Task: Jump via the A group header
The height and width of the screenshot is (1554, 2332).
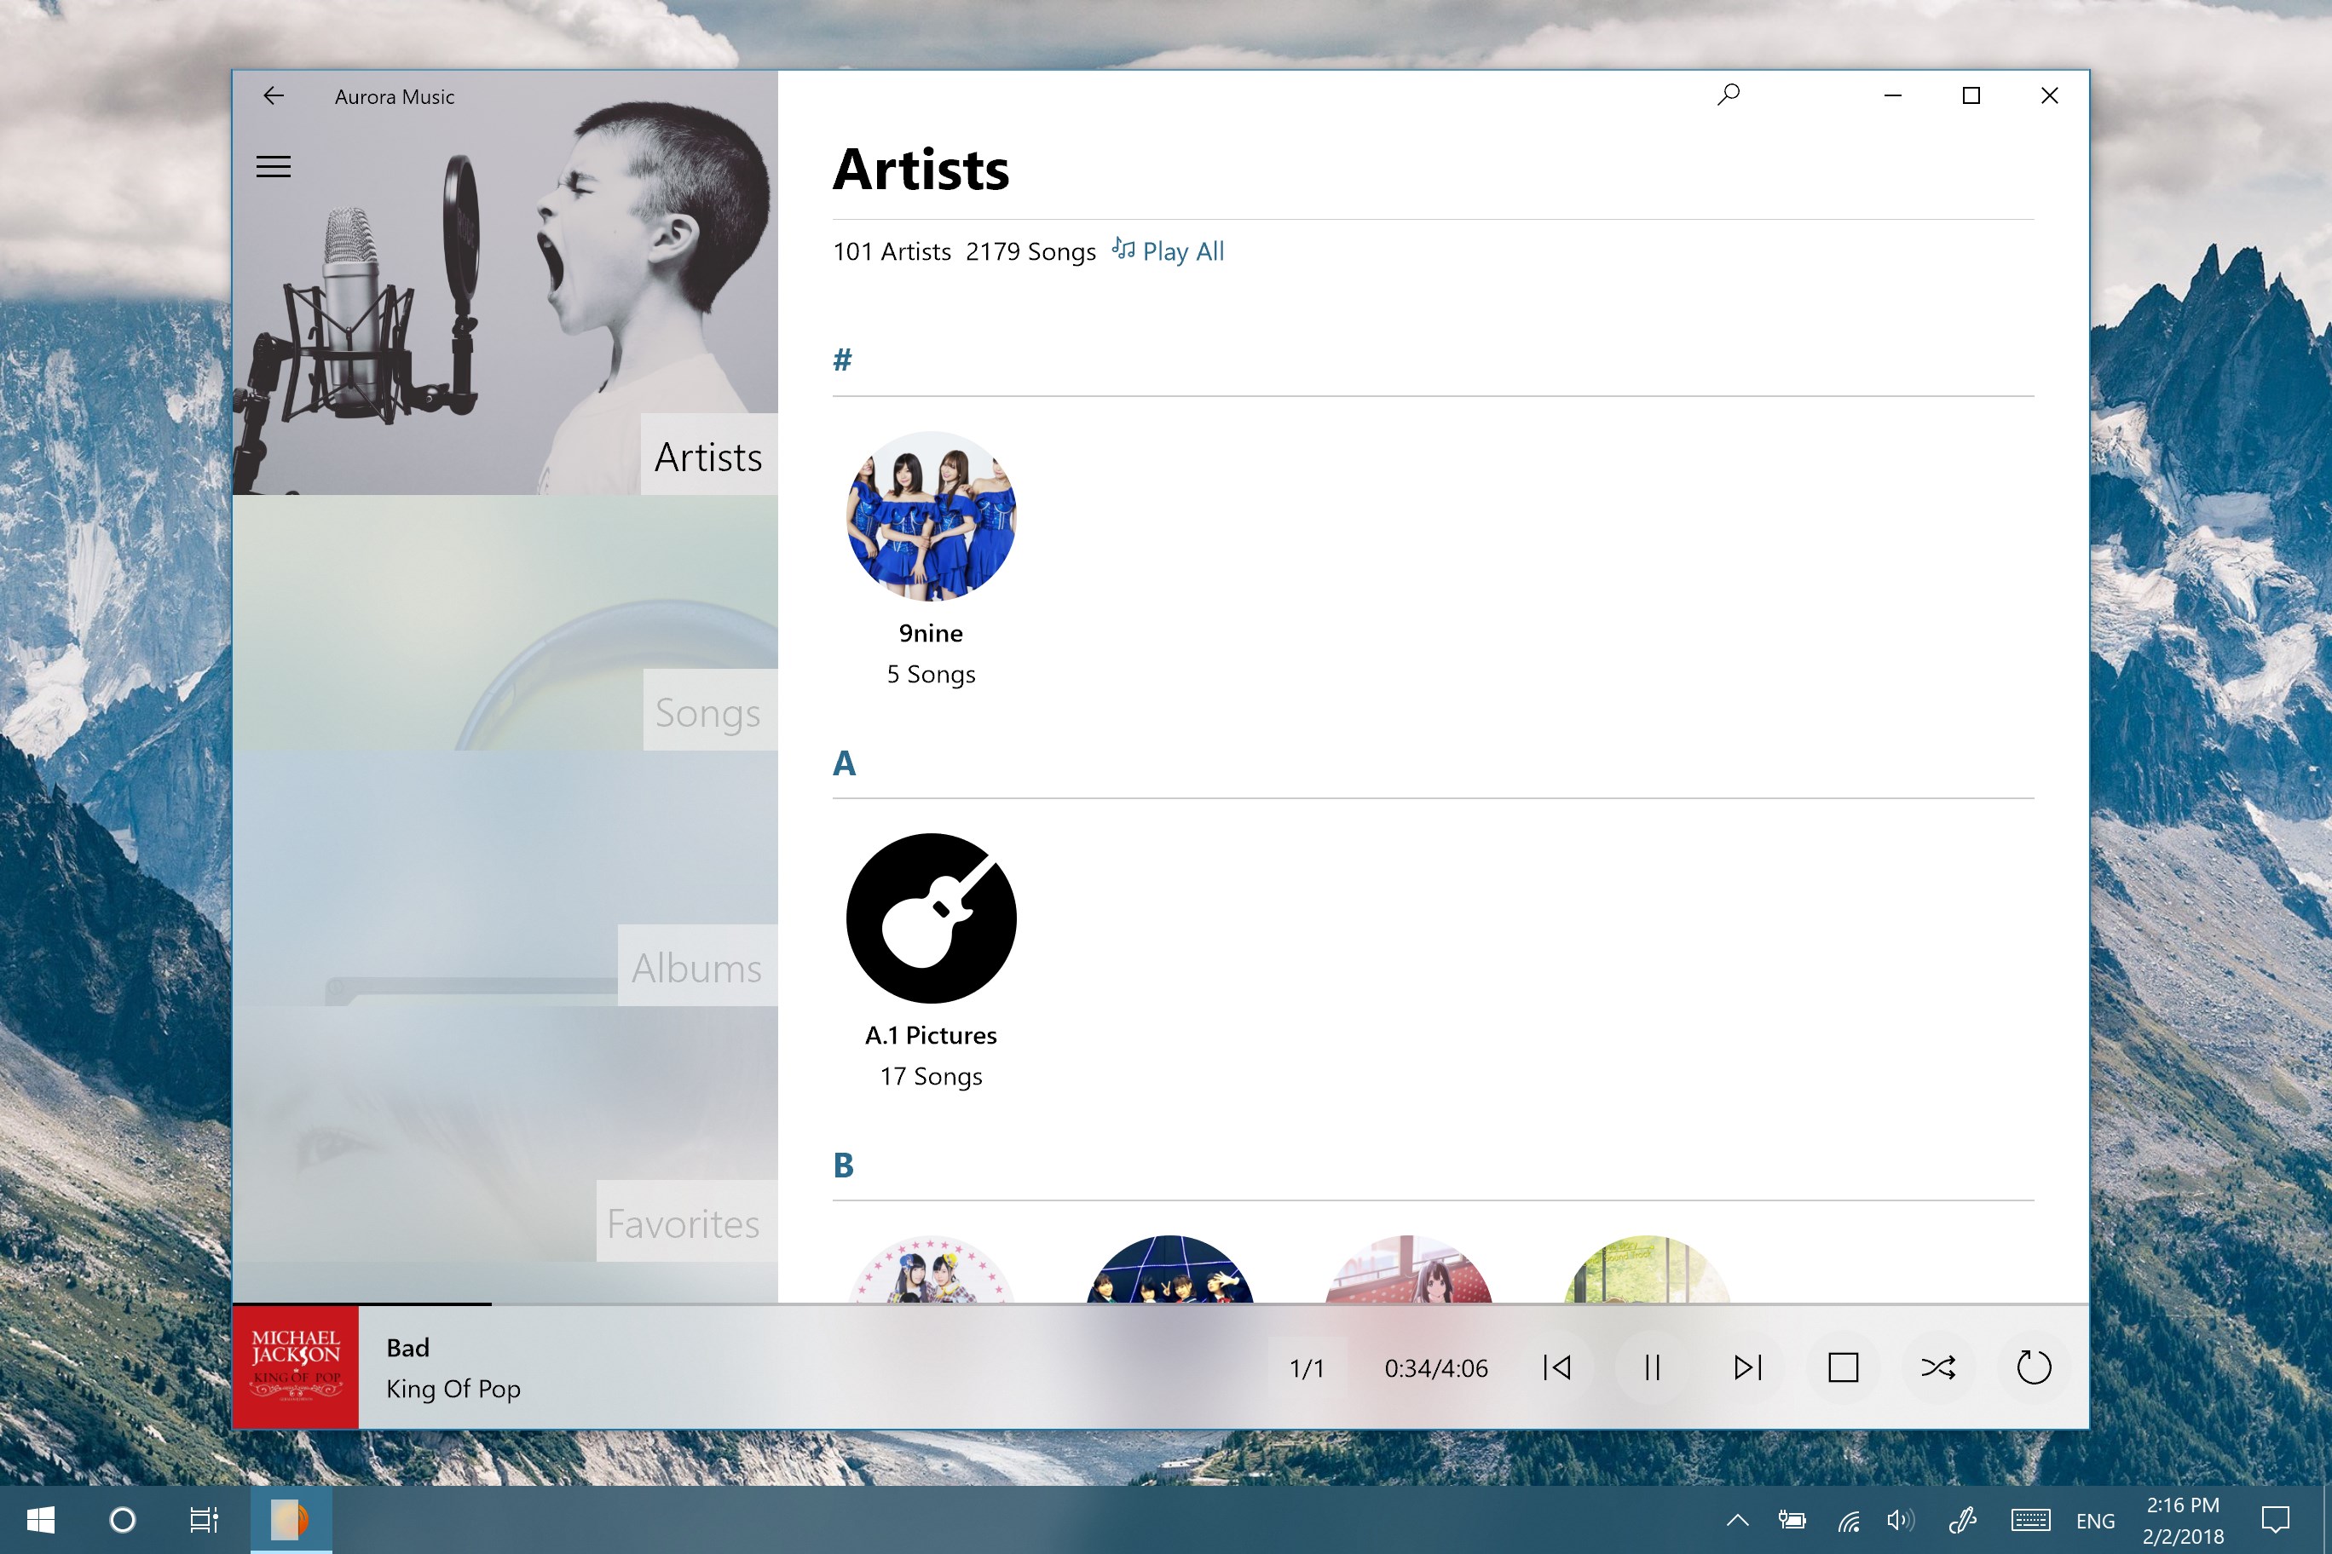Action: [x=844, y=763]
